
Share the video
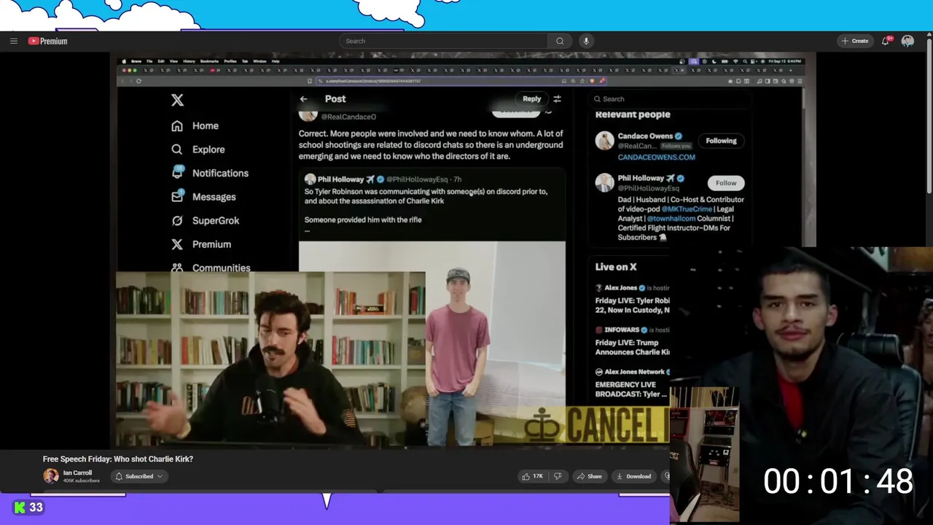pyautogui.click(x=589, y=476)
